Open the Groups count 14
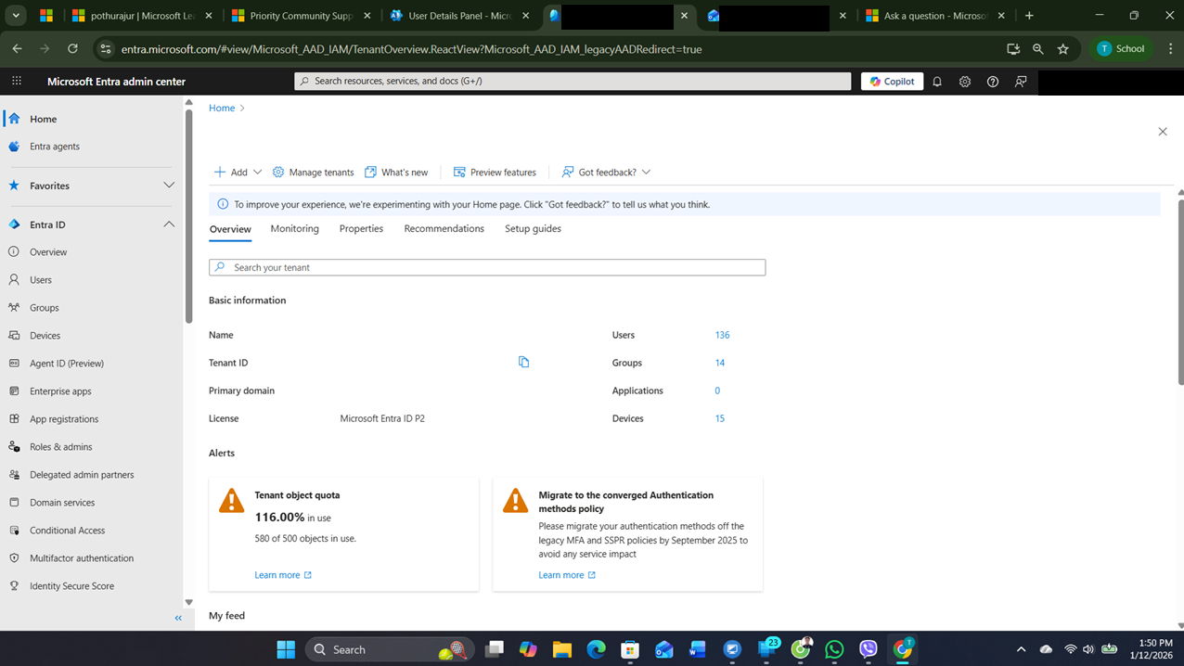 pos(720,363)
